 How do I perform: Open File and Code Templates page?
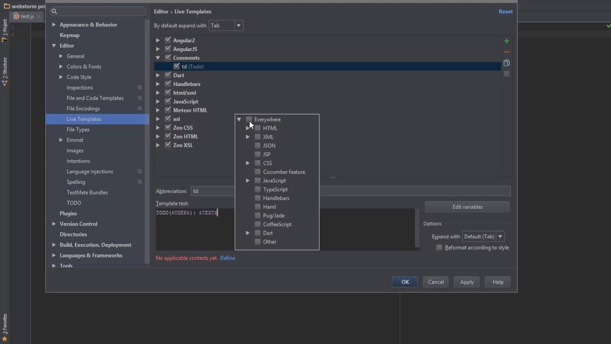(x=95, y=98)
